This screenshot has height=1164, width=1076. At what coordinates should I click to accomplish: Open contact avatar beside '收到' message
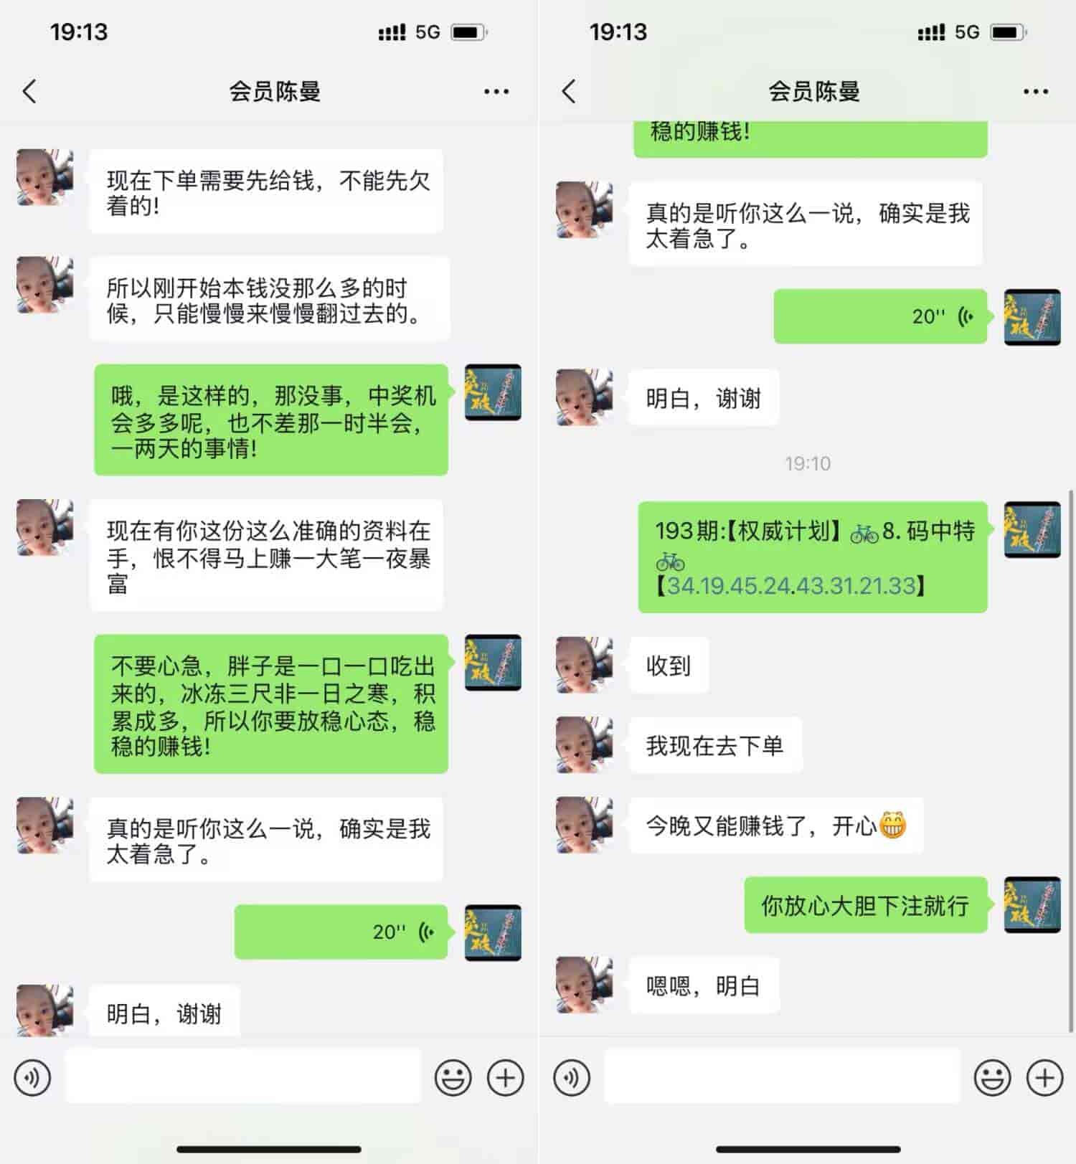[585, 665]
